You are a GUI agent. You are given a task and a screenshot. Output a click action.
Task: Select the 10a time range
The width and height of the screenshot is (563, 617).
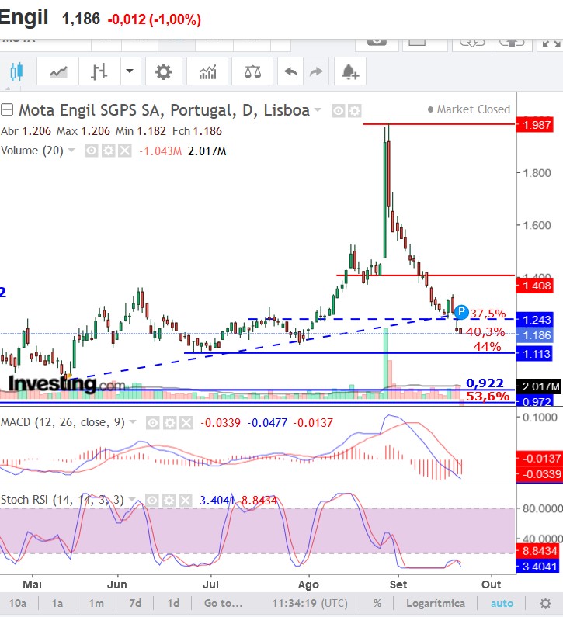click(18, 603)
